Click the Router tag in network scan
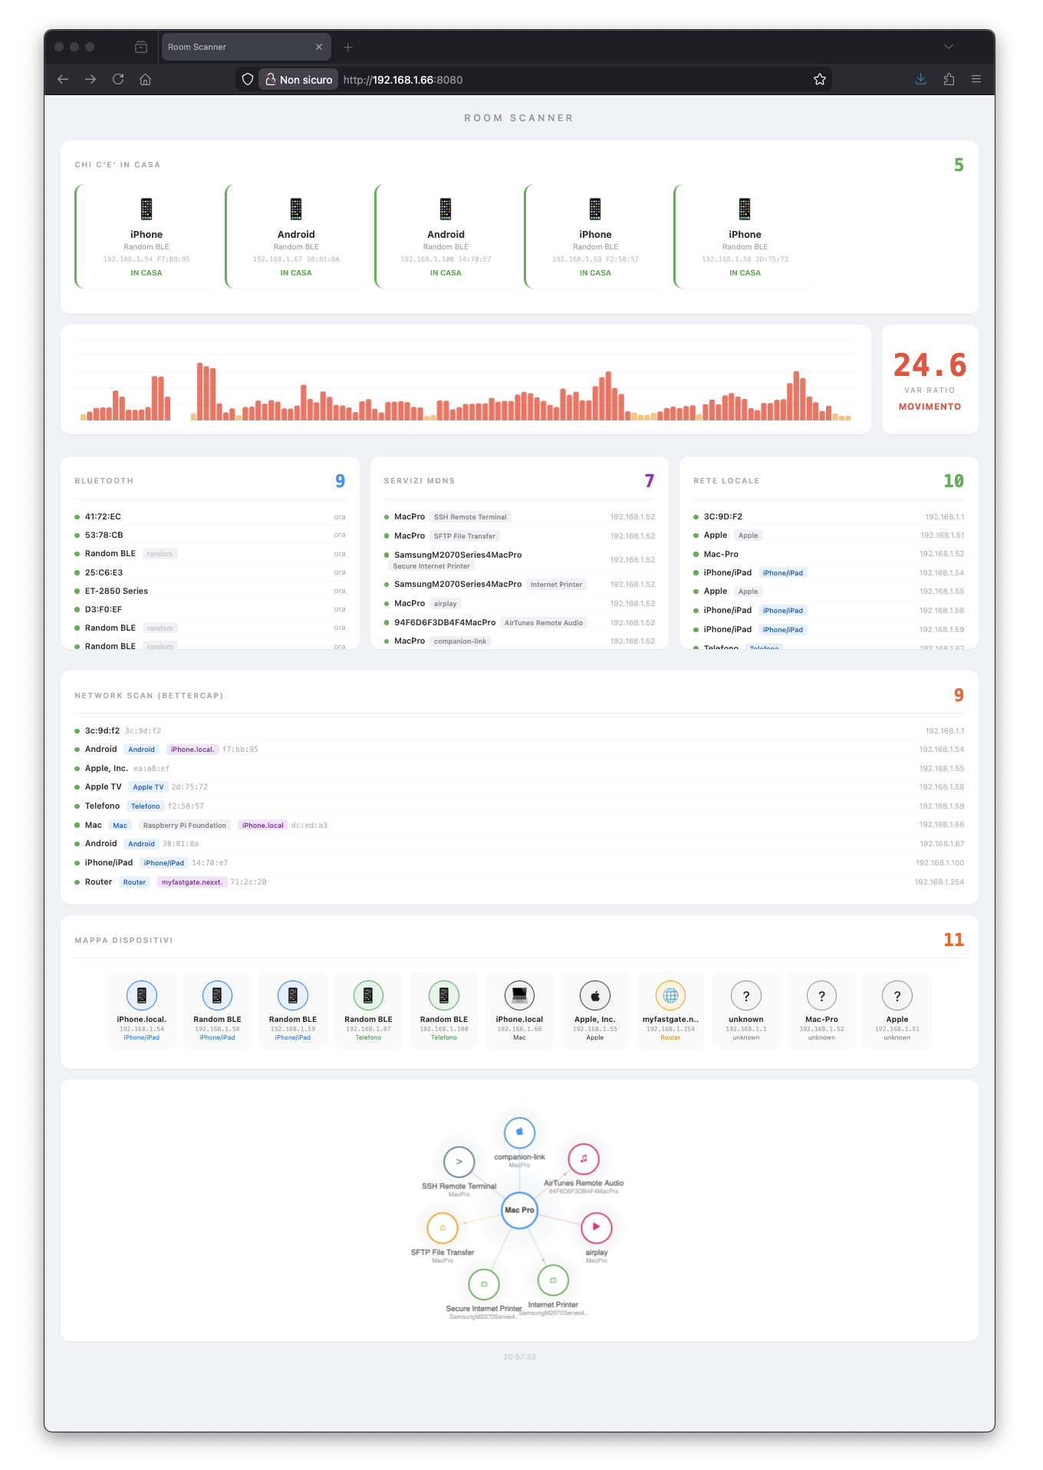The image size is (1043, 1470). pos(134,882)
